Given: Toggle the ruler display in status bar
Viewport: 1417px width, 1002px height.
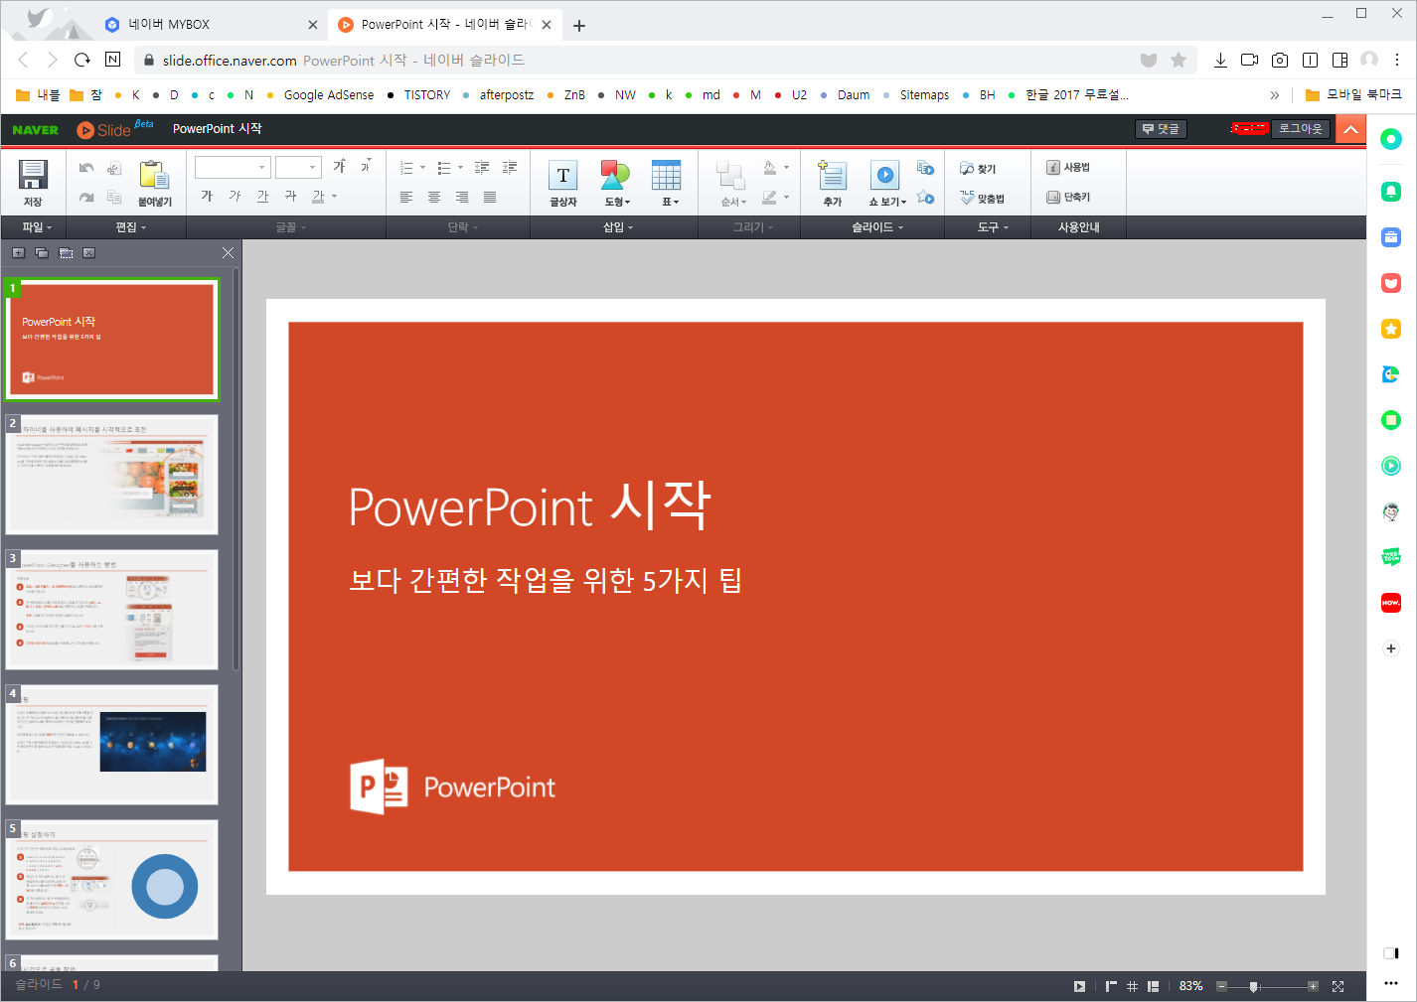Looking at the screenshot, I should coord(1111,986).
